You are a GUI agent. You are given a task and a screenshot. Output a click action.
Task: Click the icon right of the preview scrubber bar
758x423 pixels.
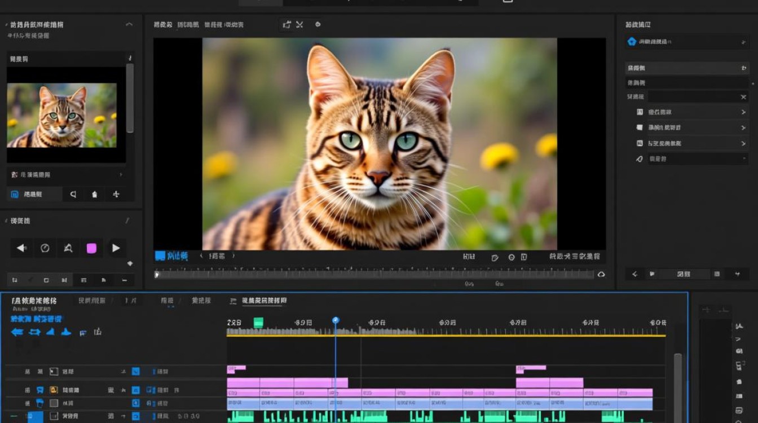(x=601, y=275)
